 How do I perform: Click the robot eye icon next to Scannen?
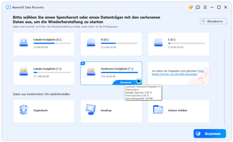click(139, 81)
